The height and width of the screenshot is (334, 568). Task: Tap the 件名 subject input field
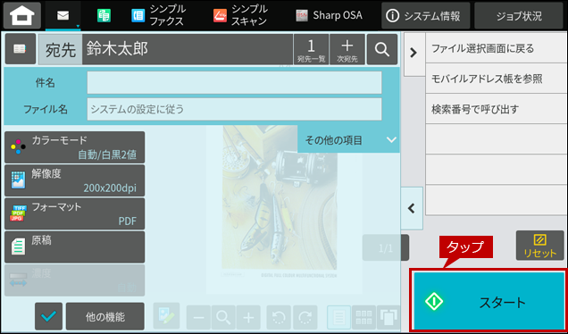click(234, 82)
